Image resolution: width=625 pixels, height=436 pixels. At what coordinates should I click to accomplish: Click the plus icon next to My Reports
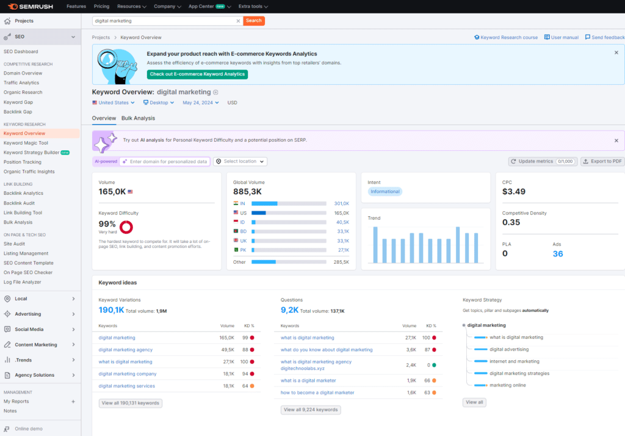73,401
